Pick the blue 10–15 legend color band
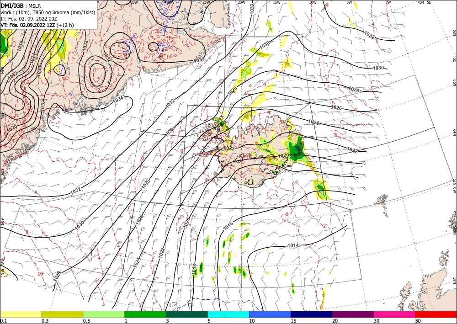 270,314
